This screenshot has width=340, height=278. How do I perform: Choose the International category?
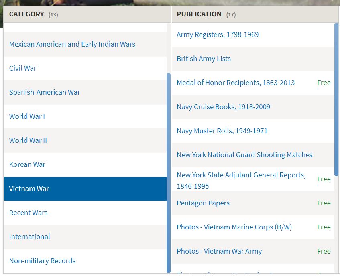pos(30,237)
